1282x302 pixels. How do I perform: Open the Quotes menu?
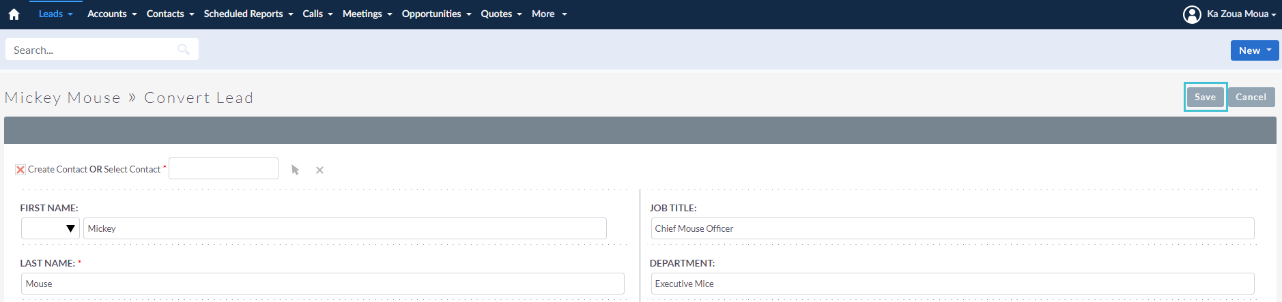(x=501, y=14)
